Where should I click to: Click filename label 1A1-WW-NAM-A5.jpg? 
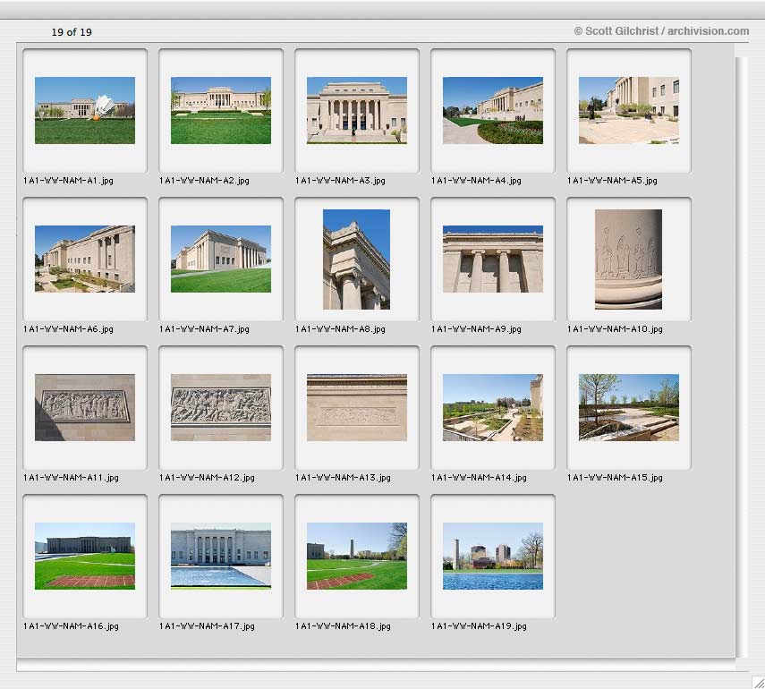point(612,181)
